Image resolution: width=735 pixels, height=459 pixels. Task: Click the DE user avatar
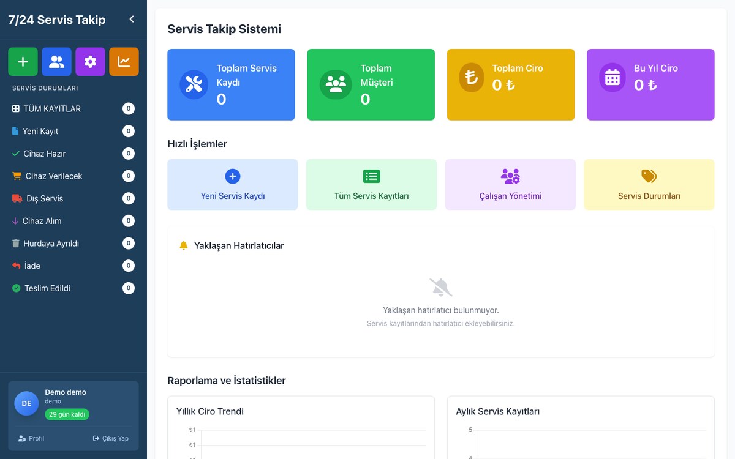pyautogui.click(x=26, y=403)
